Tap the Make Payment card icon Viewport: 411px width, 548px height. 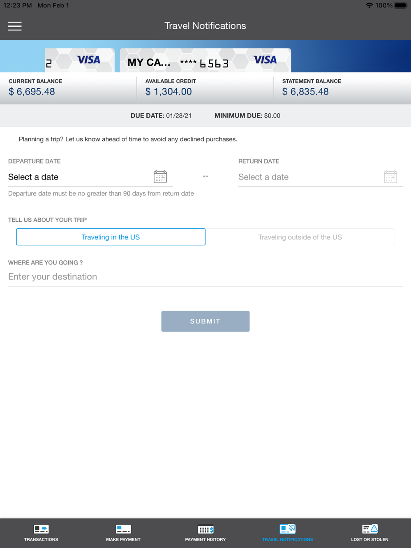(123, 529)
